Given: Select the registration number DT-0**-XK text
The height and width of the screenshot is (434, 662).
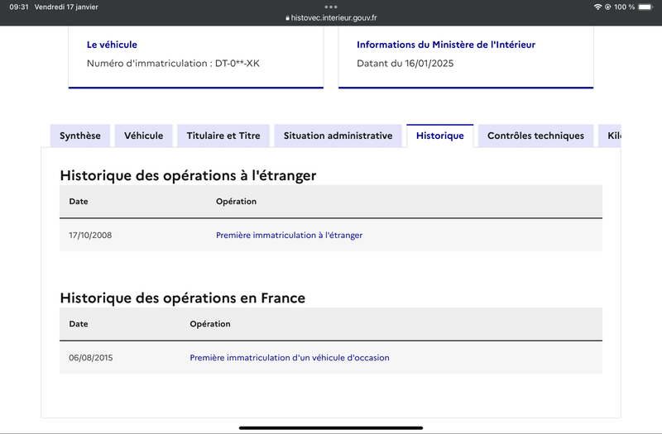Looking at the screenshot, I should pyautogui.click(x=237, y=64).
